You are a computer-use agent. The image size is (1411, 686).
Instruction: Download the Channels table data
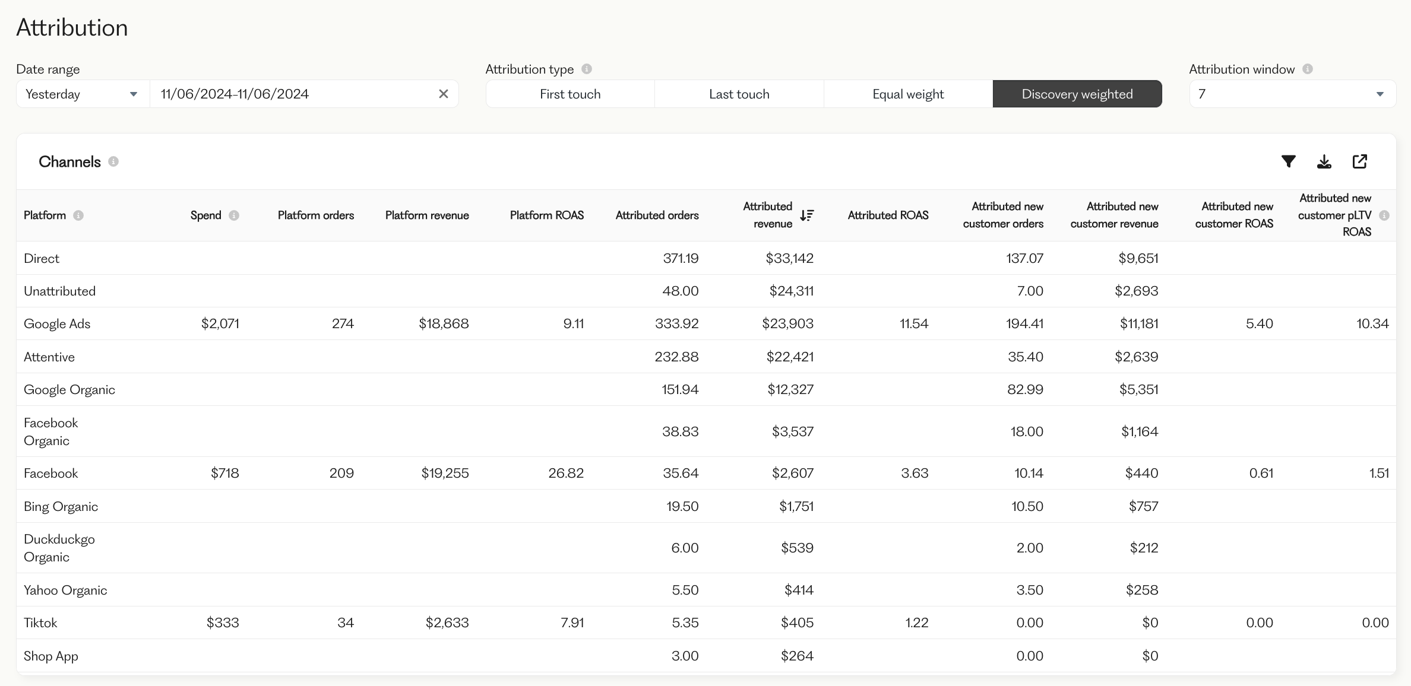point(1324,161)
